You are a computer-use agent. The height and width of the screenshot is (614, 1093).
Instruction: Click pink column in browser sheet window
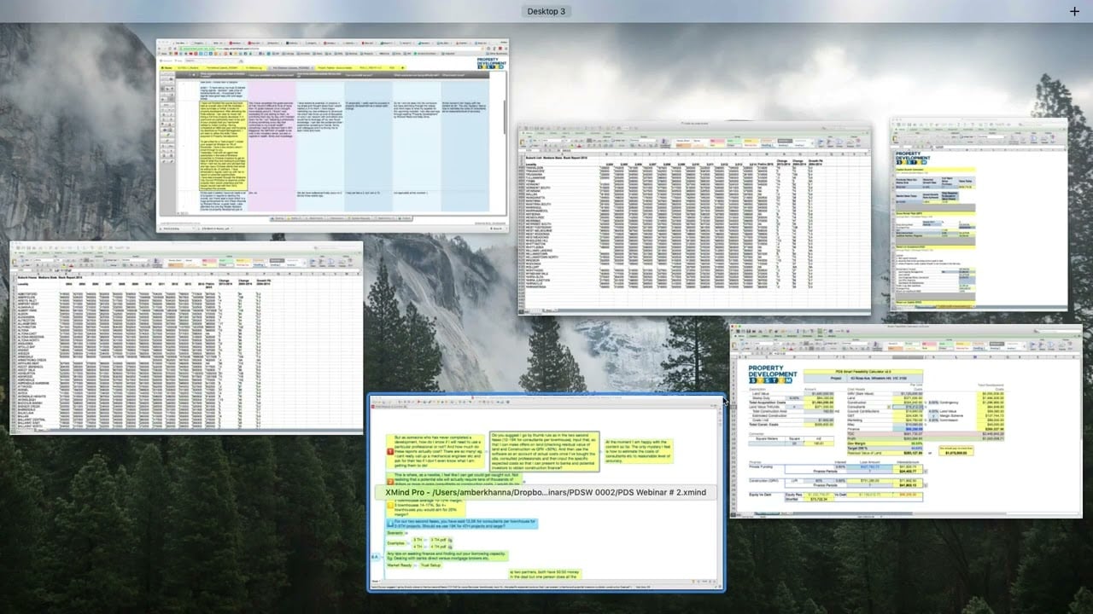271,145
